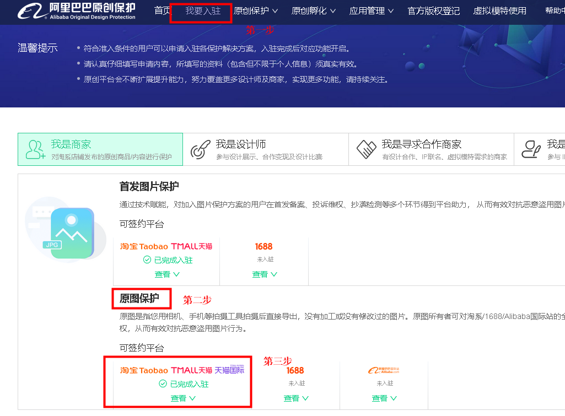Click the Alibaba Original Design Protection logo

(x=77, y=11)
